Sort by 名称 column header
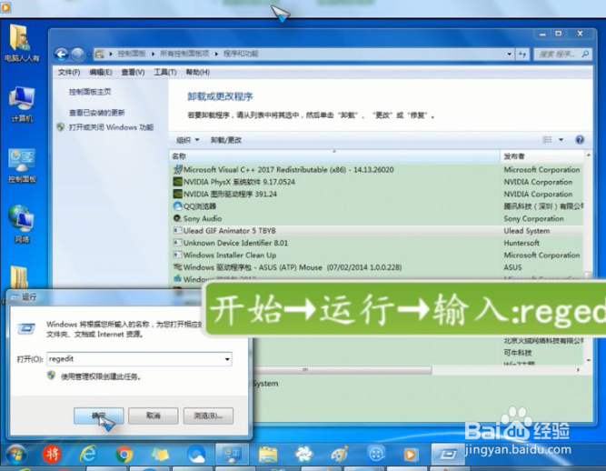The image size is (606, 471). point(334,156)
